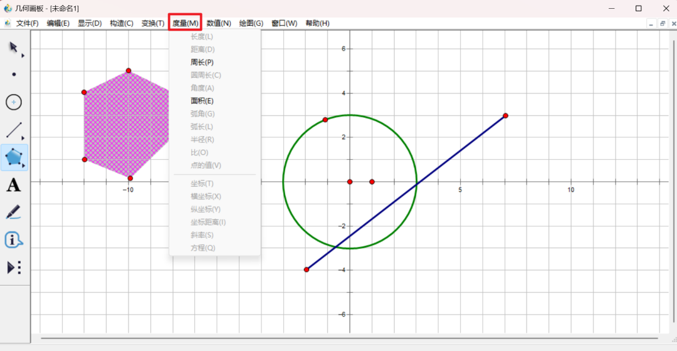Click the document icon left of 文件 menu
The image size is (677, 351).
(x=8, y=23)
